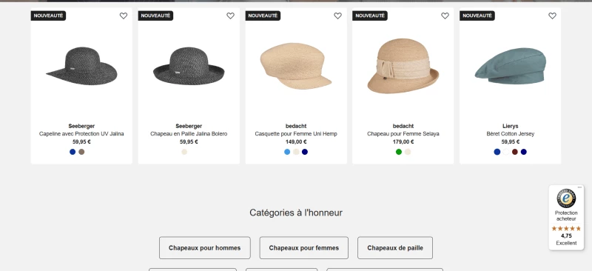Click bedacht brand above Chapeau Selaya
This screenshot has height=271, width=592.
(403, 126)
